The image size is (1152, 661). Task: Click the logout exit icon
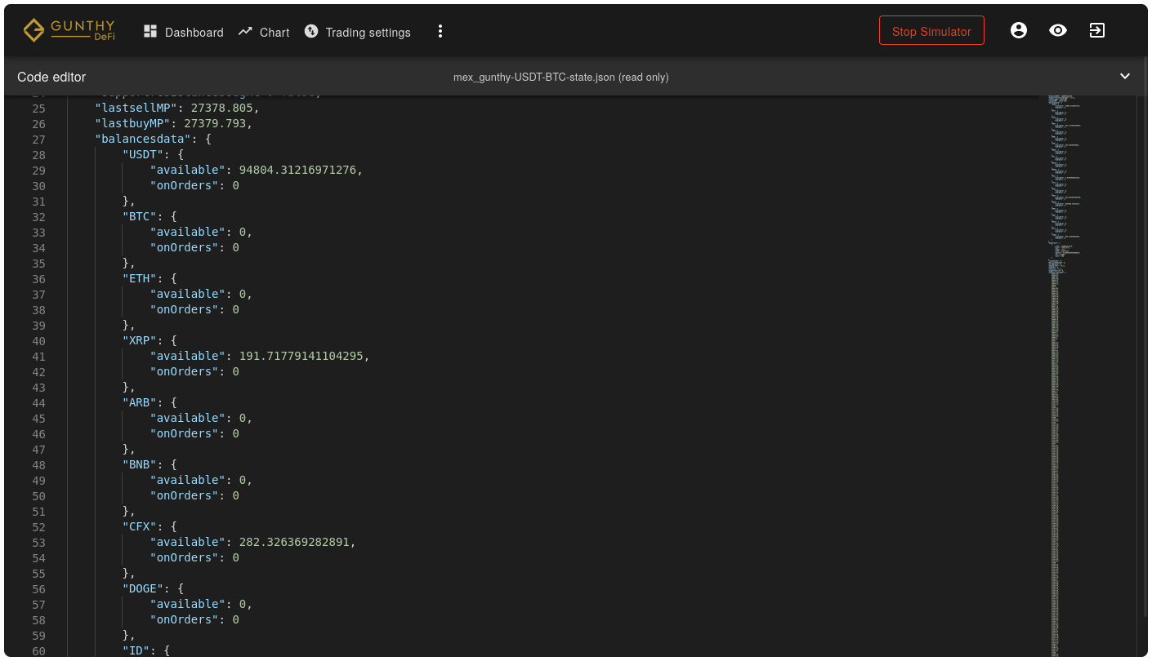pos(1097,31)
